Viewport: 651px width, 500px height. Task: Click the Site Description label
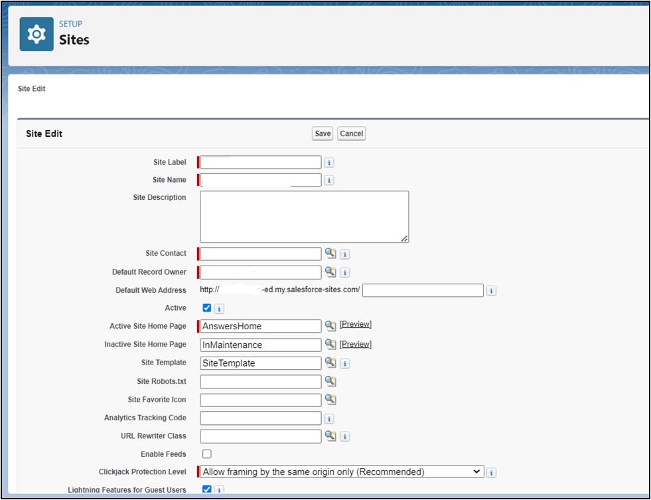point(159,197)
